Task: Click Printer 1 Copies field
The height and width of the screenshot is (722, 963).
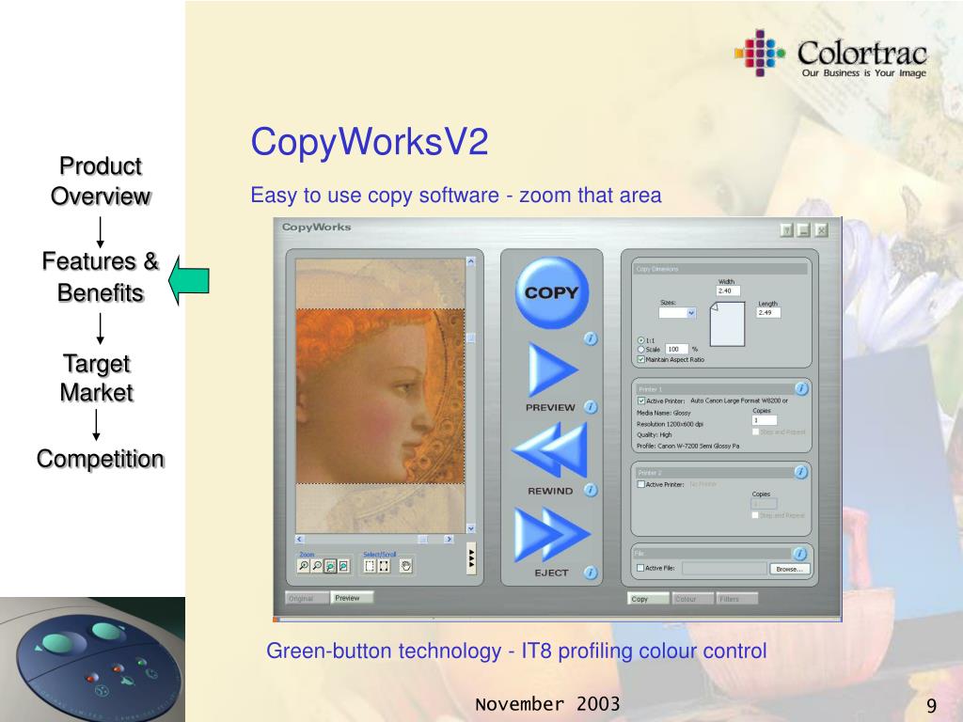Action: [765, 420]
